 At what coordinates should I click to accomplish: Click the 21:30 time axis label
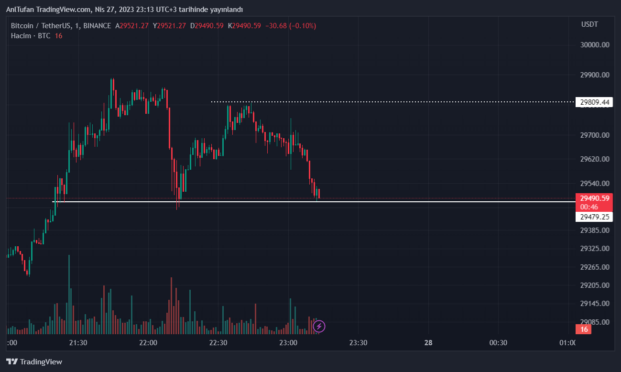click(78, 343)
